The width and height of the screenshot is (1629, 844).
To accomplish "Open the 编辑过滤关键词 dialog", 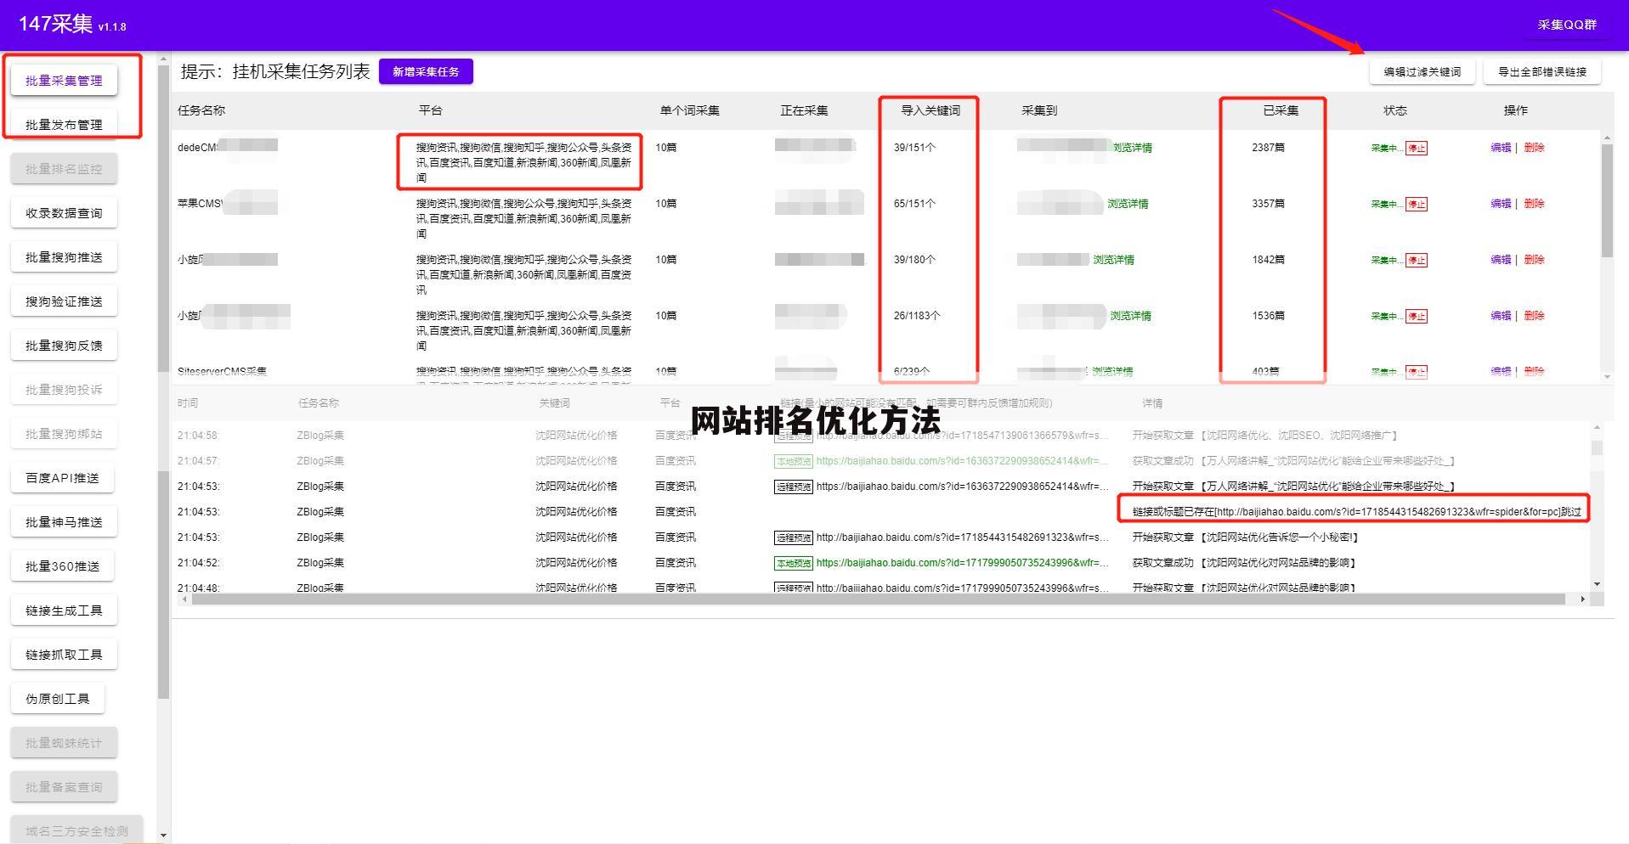I will point(1421,71).
